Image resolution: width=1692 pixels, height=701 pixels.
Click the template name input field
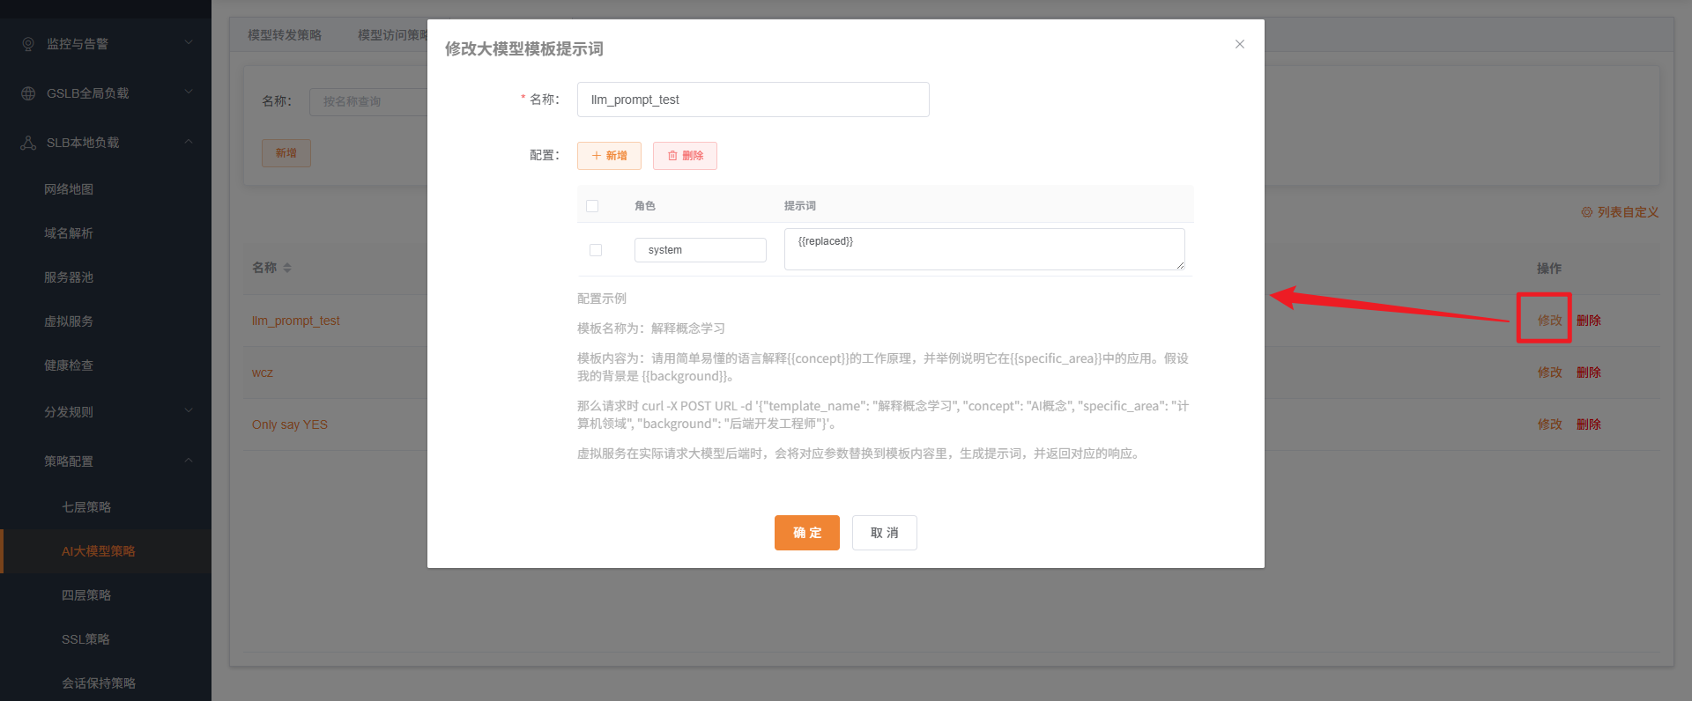(753, 100)
